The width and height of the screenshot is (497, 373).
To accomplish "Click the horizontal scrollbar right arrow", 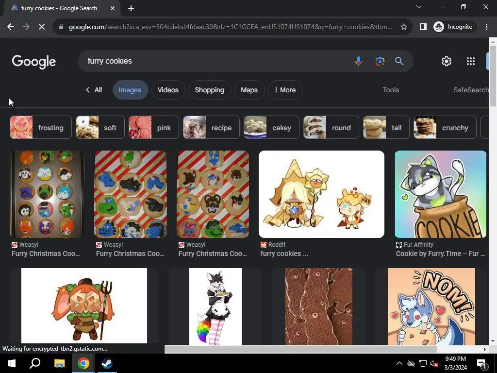I will click(485, 349).
